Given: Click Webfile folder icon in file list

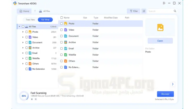Looking at the screenshot, I should point(66,55).
